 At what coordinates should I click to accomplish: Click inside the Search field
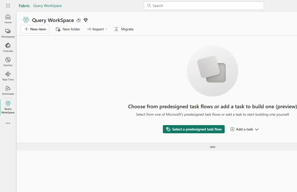(x=204, y=6)
